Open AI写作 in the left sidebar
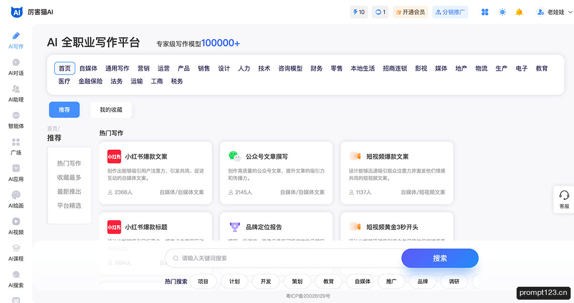The width and height of the screenshot is (574, 303). (16, 41)
